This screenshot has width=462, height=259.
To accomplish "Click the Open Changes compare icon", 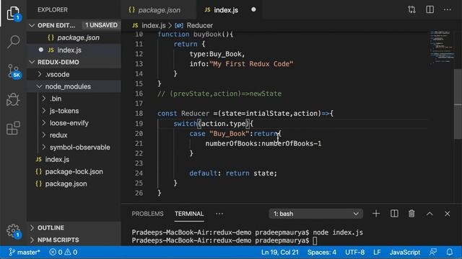I will click(411, 9).
